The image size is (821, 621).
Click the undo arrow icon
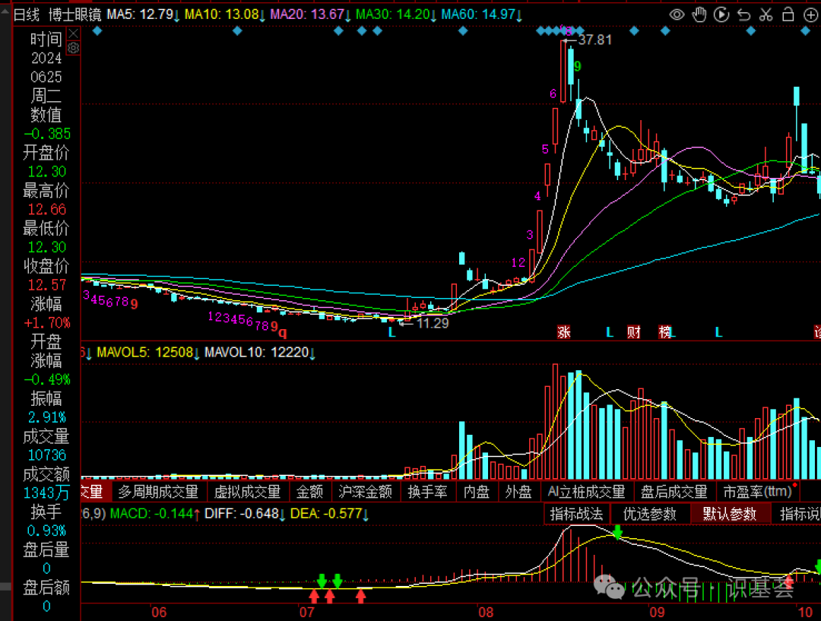tap(744, 14)
